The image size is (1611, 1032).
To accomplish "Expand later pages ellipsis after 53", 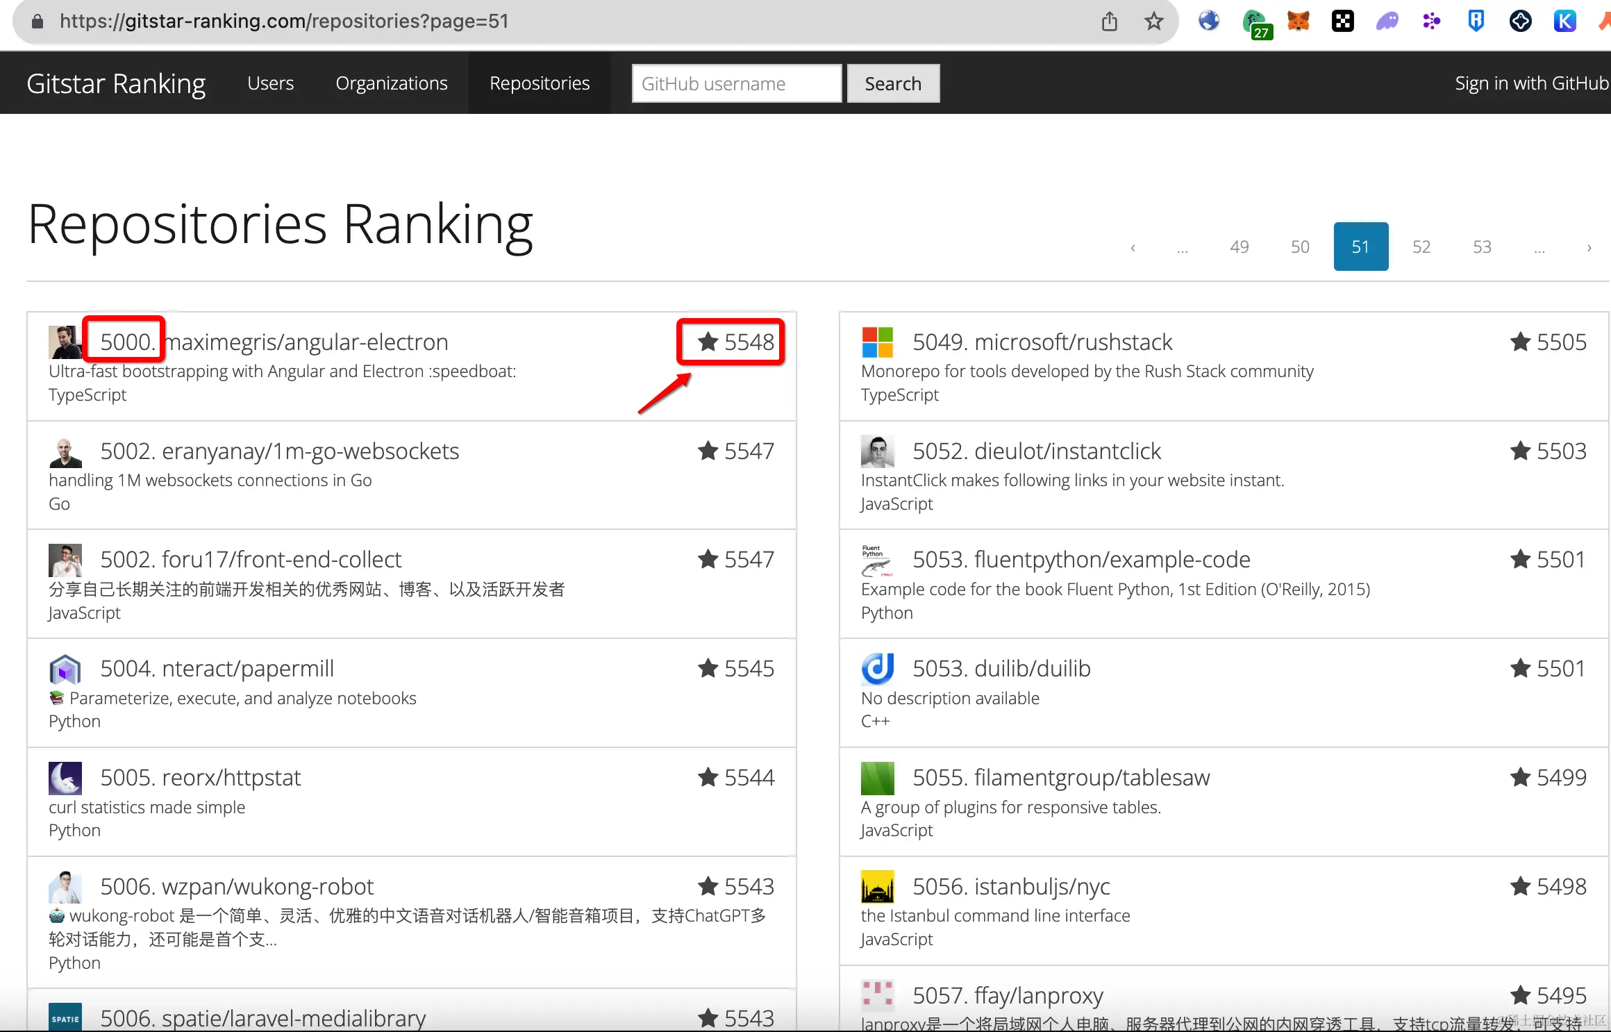I will click(1539, 247).
